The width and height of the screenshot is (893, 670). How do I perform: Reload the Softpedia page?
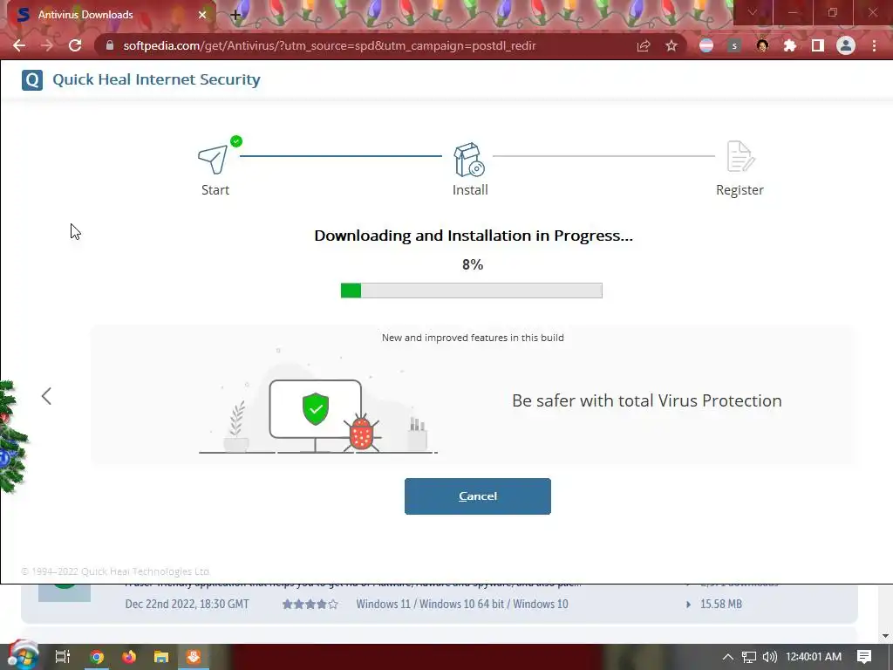pos(75,45)
